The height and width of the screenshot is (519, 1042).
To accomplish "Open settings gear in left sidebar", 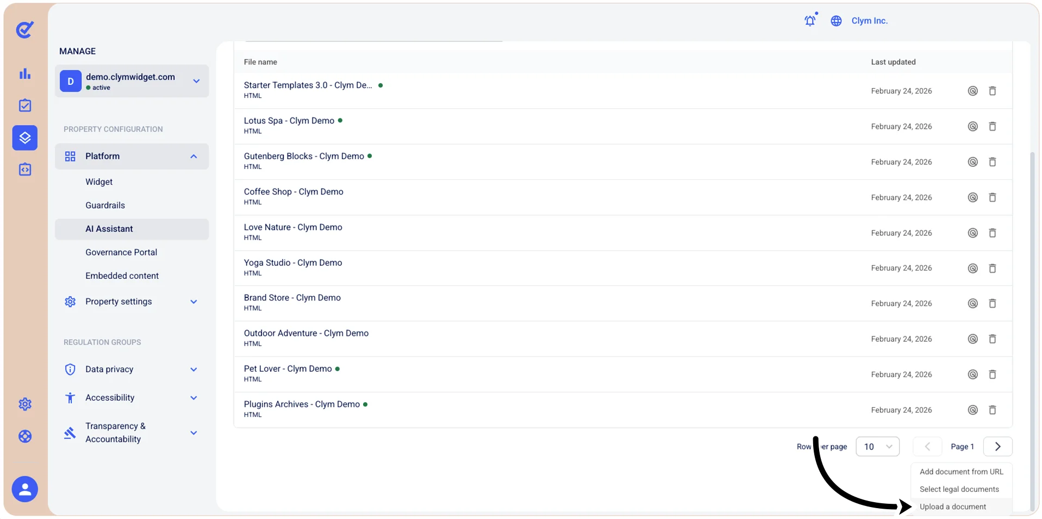I will click(x=25, y=404).
